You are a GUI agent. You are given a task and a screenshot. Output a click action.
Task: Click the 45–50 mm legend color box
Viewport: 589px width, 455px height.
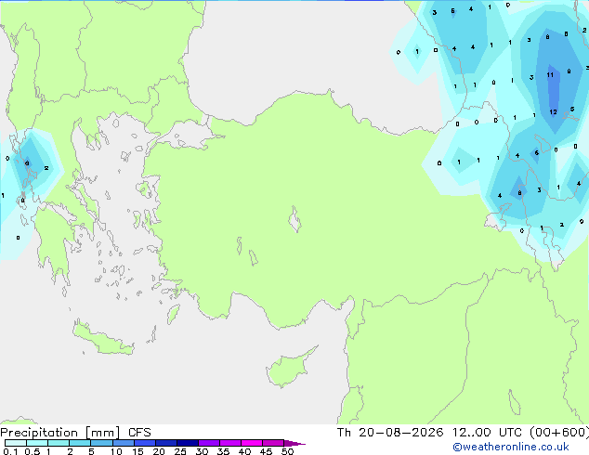pos(273,443)
